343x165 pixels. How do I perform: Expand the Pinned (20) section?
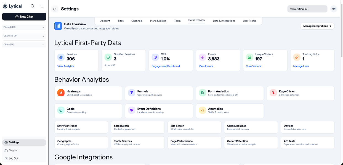point(24,27)
